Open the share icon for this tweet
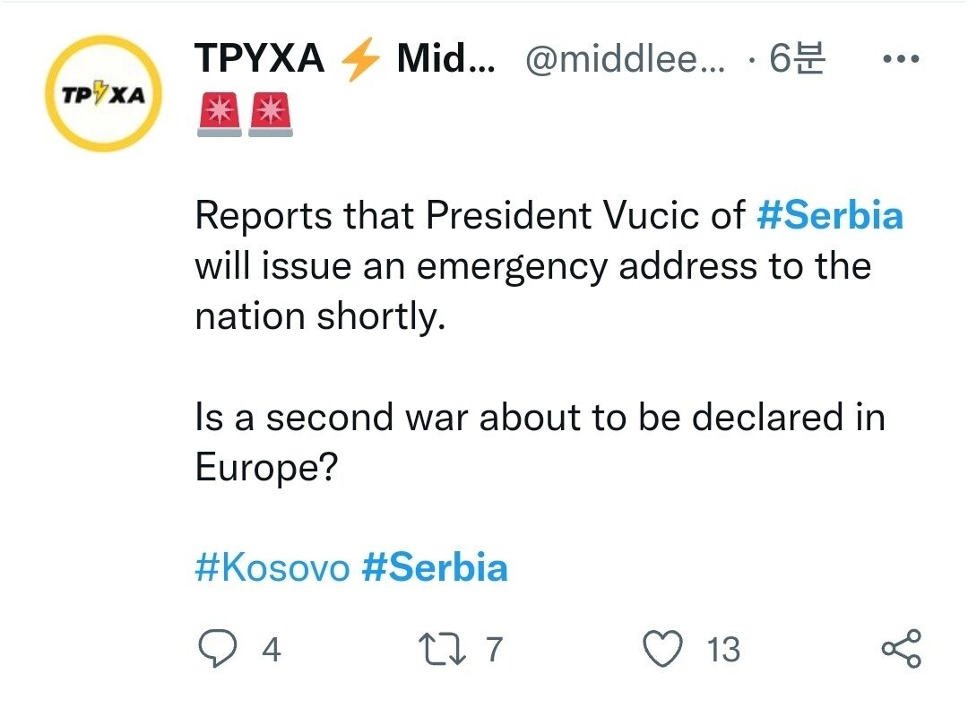This screenshot has width=968, height=717. click(901, 649)
